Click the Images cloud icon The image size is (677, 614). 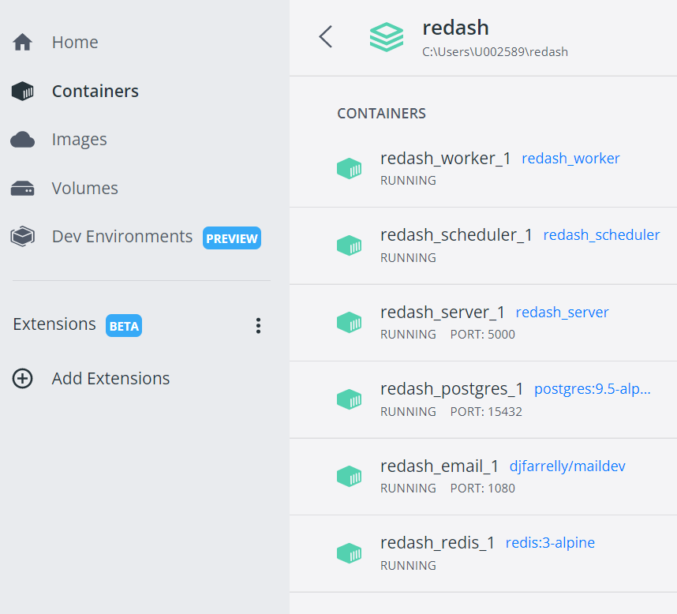(x=22, y=140)
